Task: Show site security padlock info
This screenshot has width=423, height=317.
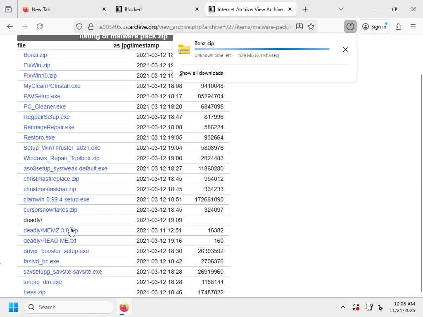Action: [91, 26]
